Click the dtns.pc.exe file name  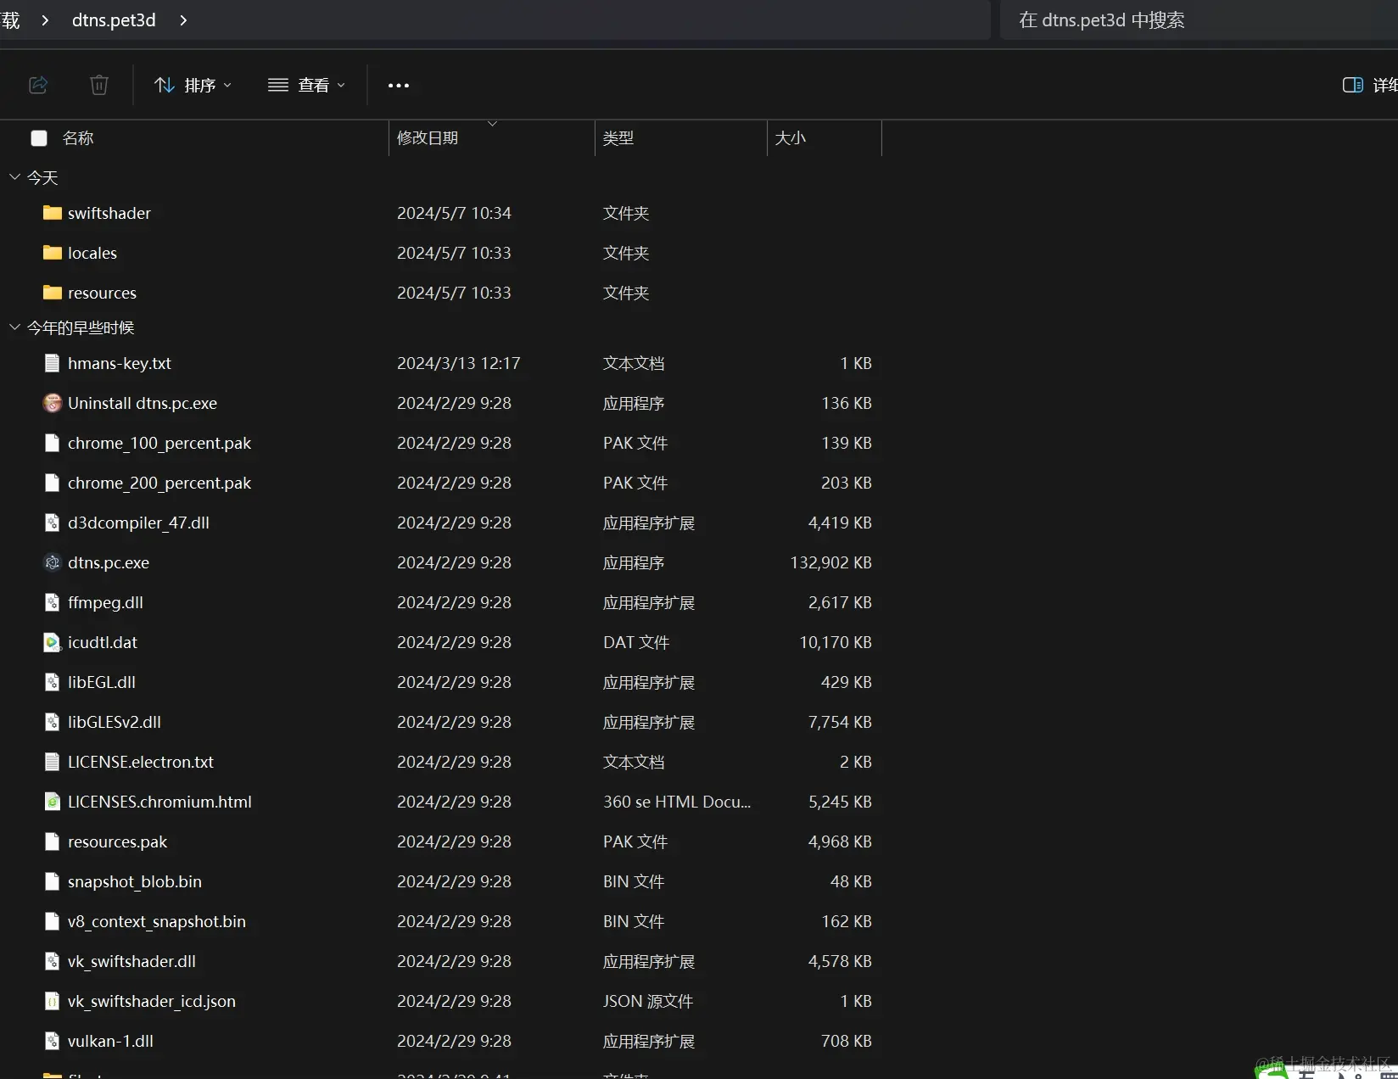(x=109, y=562)
